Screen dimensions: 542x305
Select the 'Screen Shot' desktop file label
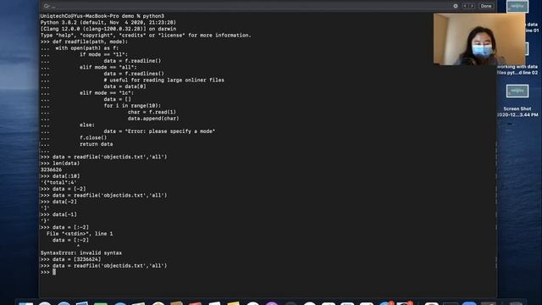coord(517,112)
